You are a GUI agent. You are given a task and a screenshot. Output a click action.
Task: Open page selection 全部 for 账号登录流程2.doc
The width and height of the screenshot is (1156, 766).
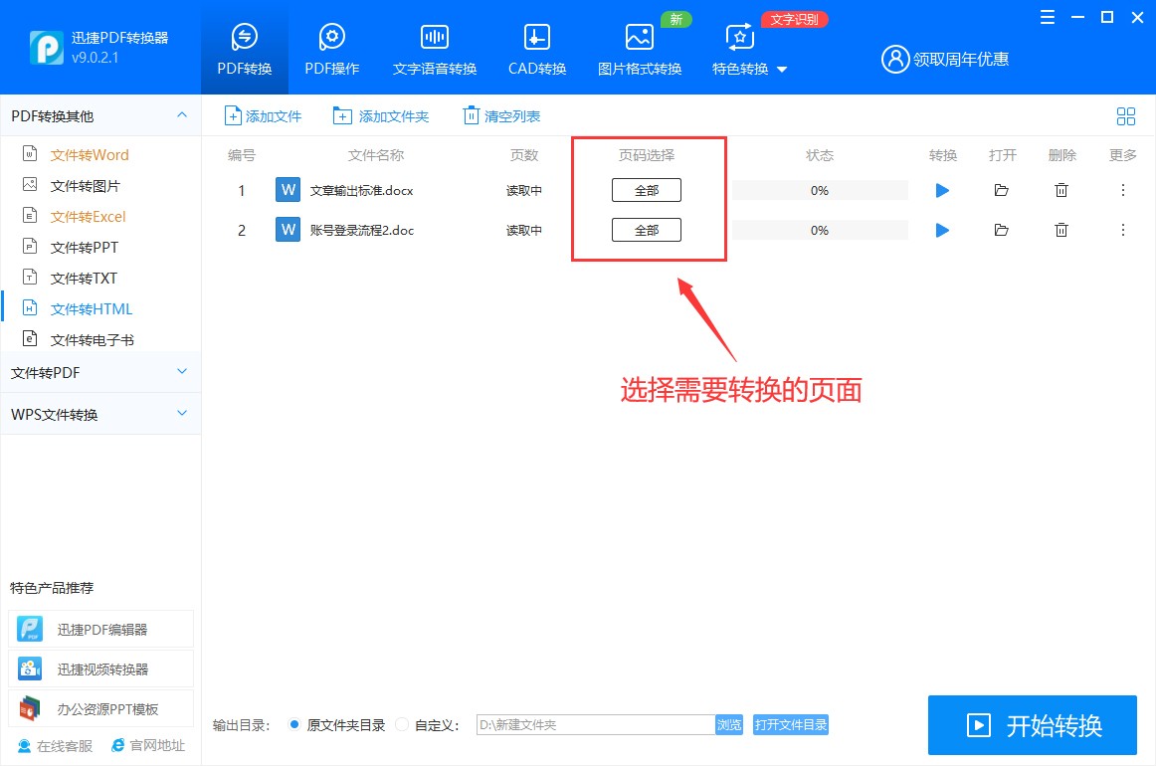(x=647, y=230)
